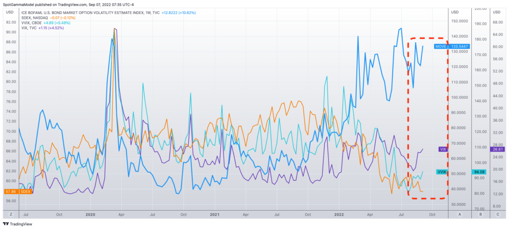
Task: Click the 94.08 price tag
Action: tap(479, 172)
